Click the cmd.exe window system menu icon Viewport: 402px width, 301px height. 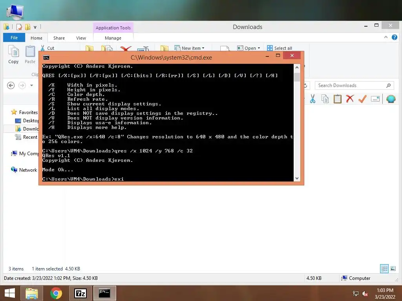tap(46, 58)
